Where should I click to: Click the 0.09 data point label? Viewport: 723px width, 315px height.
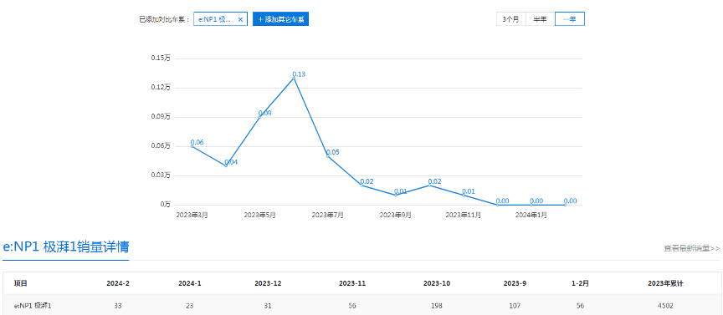[x=264, y=113]
